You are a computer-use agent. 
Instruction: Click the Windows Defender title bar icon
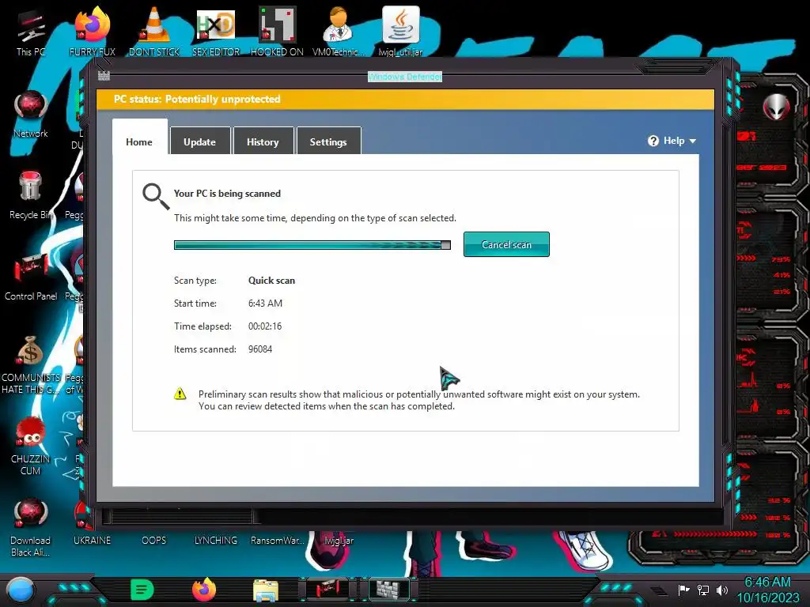tap(104, 75)
